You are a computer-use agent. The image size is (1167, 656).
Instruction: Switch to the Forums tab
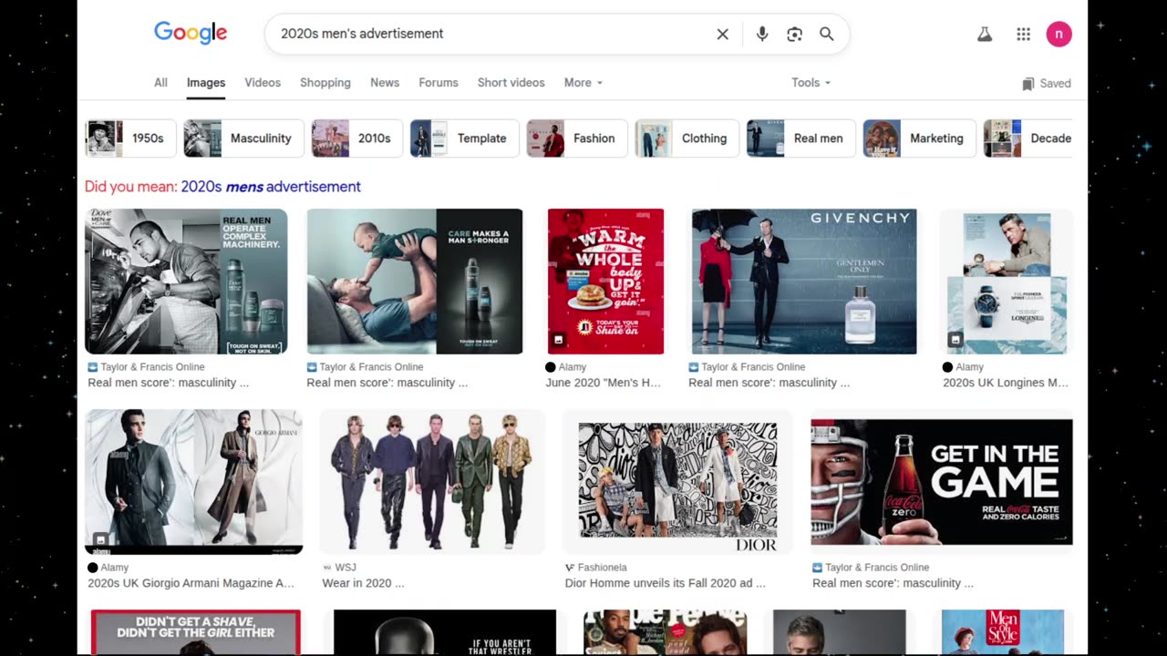(x=439, y=82)
